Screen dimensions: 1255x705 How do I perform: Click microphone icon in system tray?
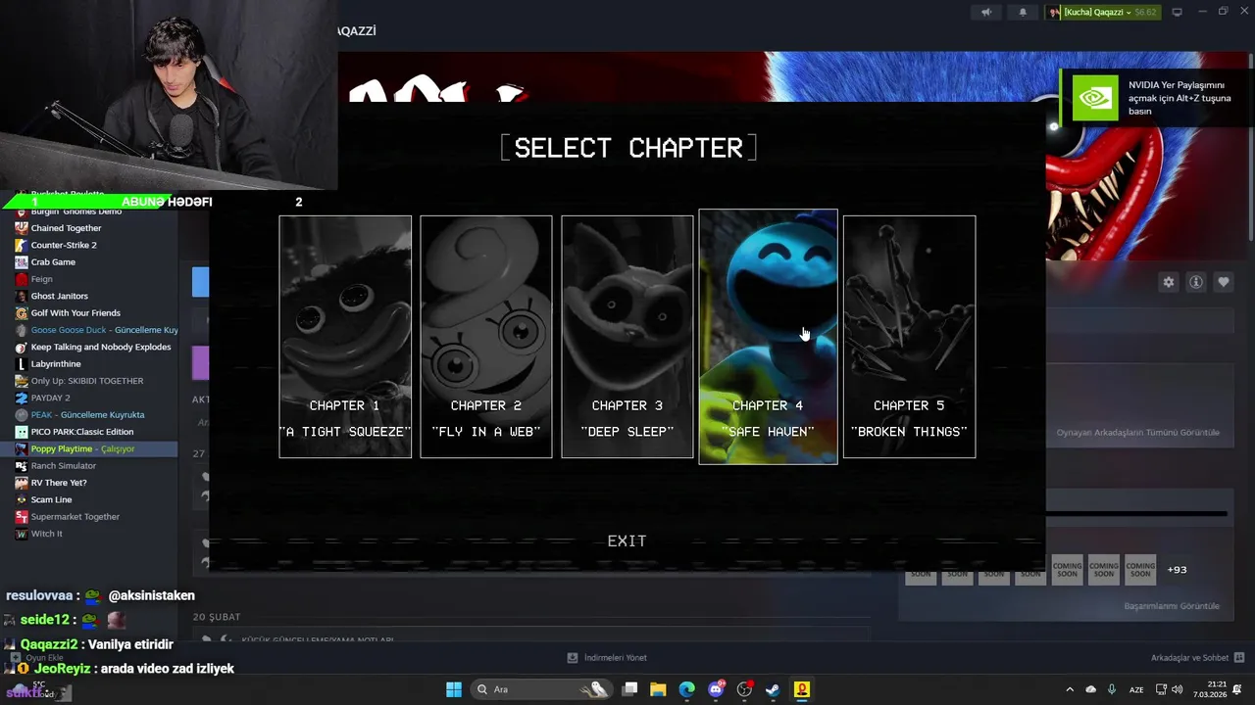pyautogui.click(x=1112, y=689)
